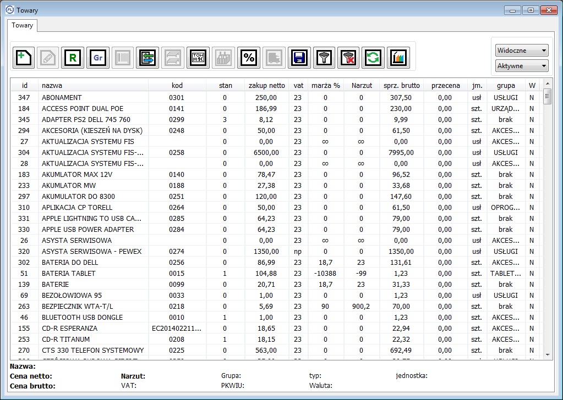Click the Towary window title icon

(x=10, y=10)
